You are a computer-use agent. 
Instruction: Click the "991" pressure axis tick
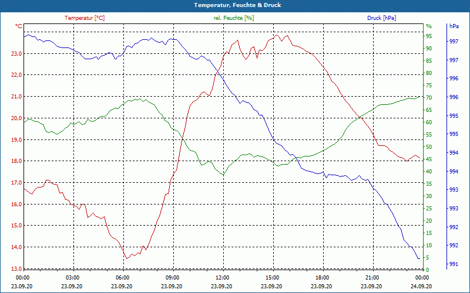click(454, 264)
